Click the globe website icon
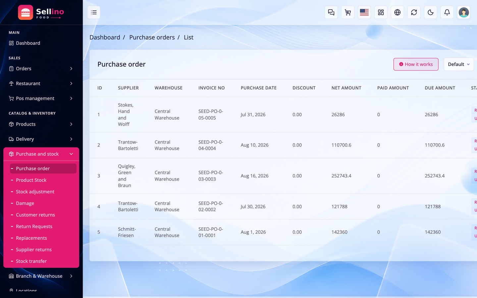Image resolution: width=477 pixels, height=298 pixels. click(397, 12)
